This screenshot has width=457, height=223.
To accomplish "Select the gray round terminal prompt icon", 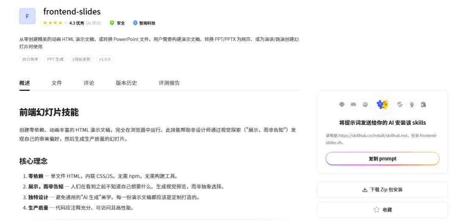I will (x=365, y=105).
